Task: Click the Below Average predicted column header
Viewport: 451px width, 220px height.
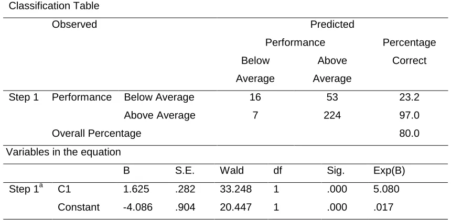Action: pyautogui.click(x=255, y=70)
